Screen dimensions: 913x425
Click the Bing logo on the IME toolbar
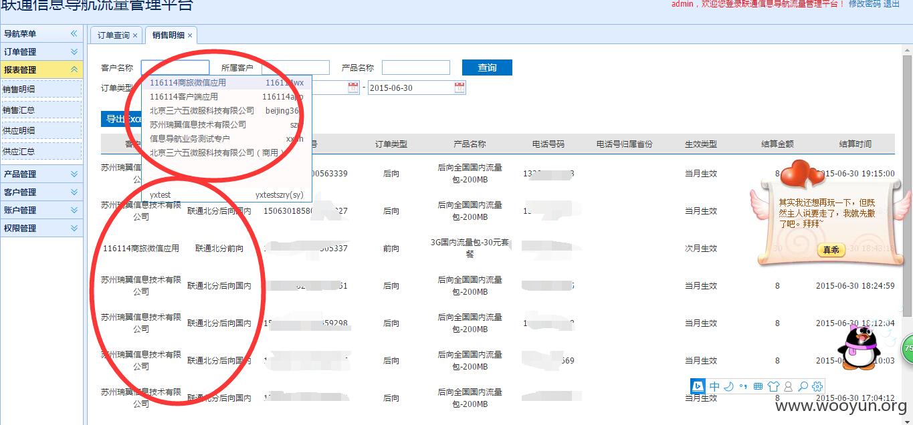pyautogui.click(x=698, y=386)
